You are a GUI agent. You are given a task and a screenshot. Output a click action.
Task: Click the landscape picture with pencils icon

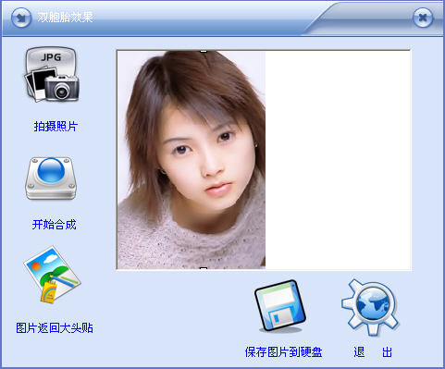pyautogui.click(x=52, y=275)
